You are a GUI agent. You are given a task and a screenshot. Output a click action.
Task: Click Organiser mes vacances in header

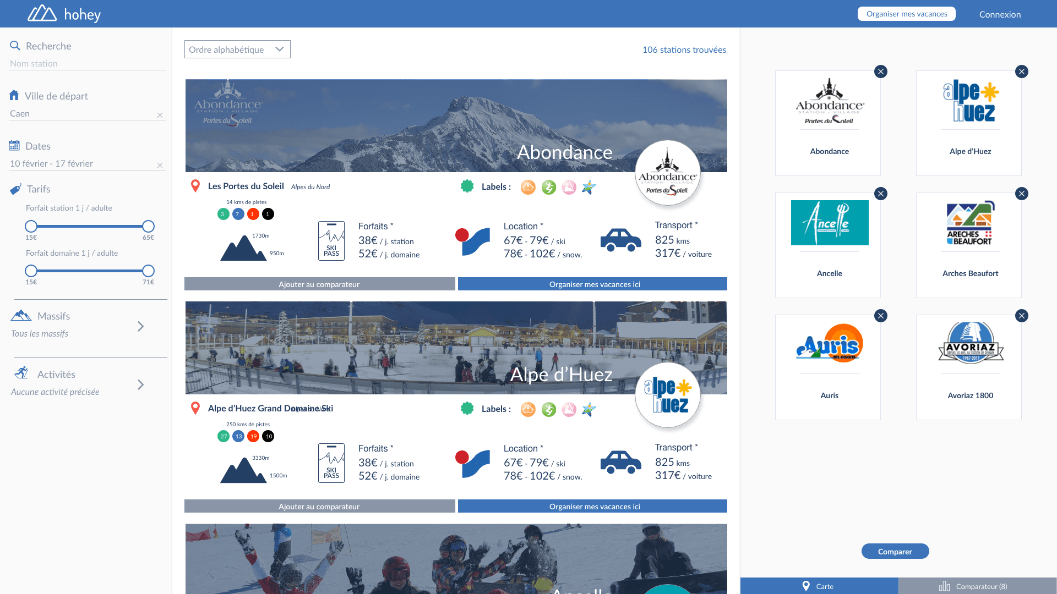tap(907, 14)
